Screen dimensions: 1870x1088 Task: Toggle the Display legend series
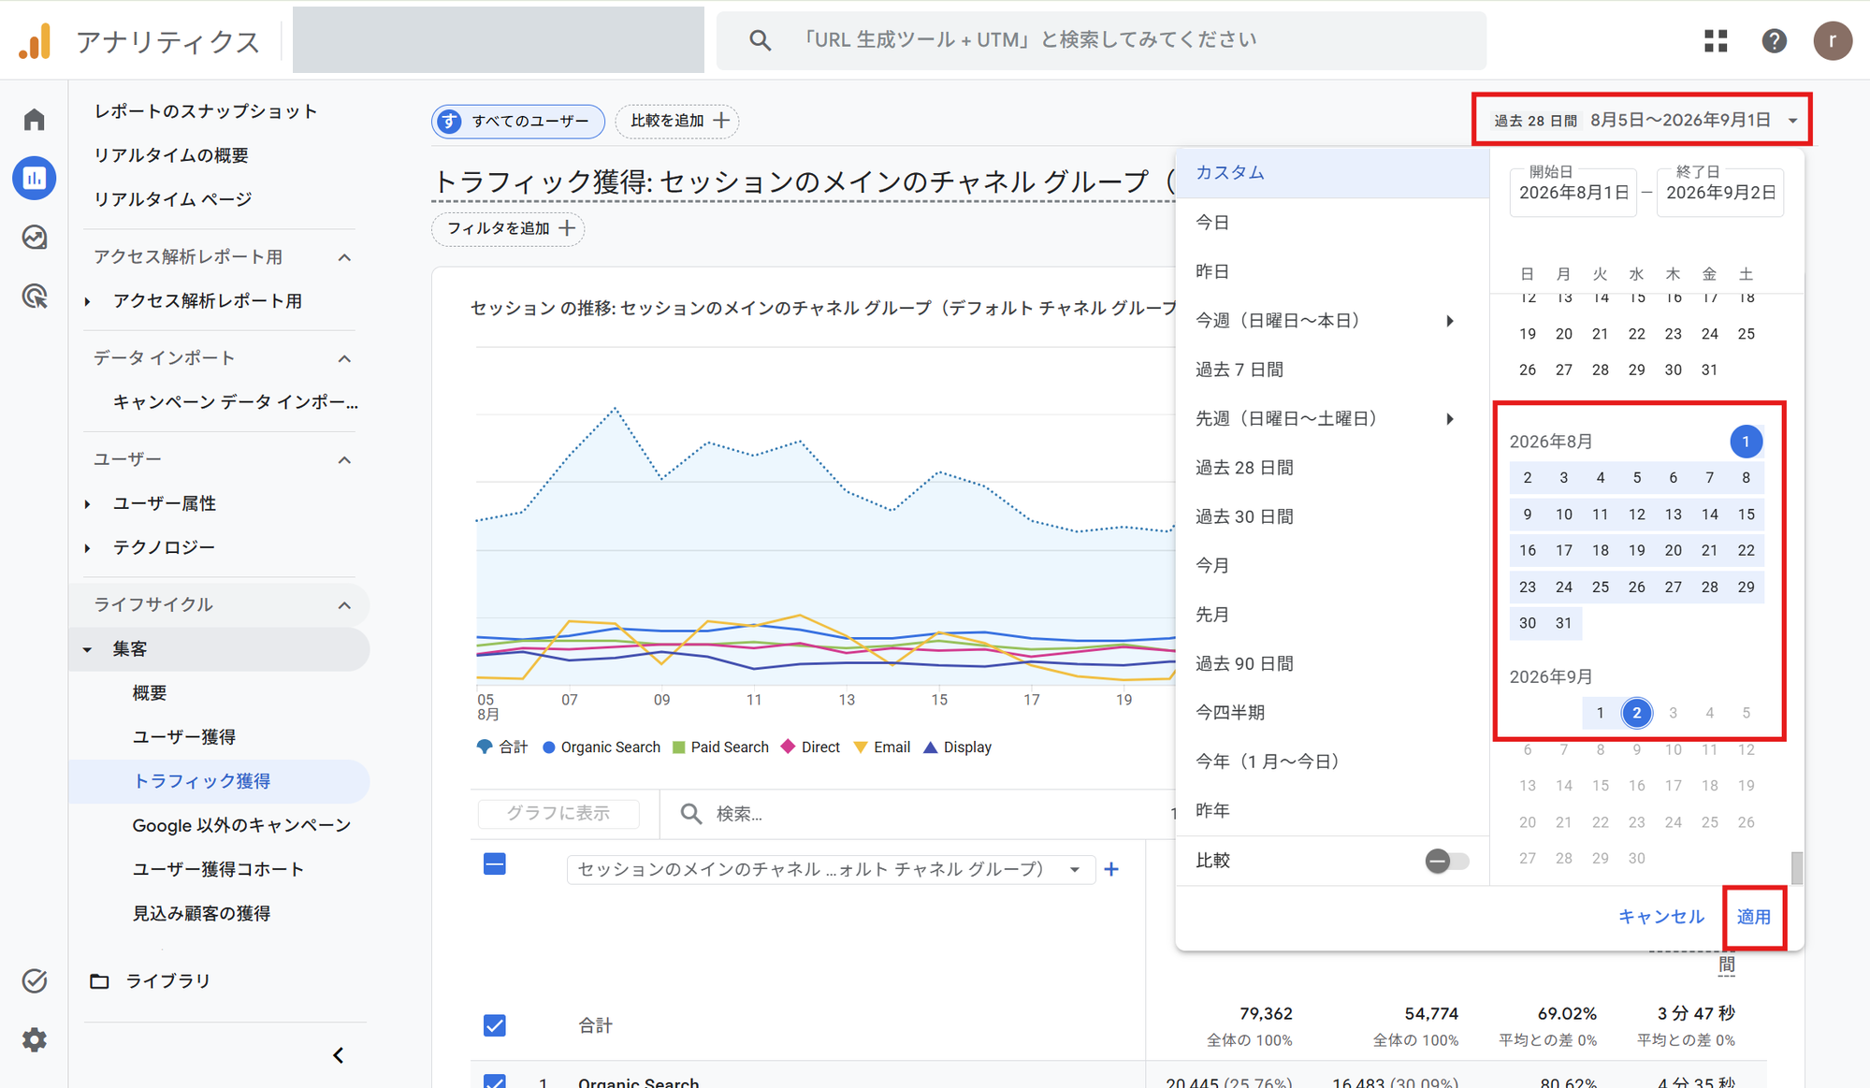click(957, 747)
